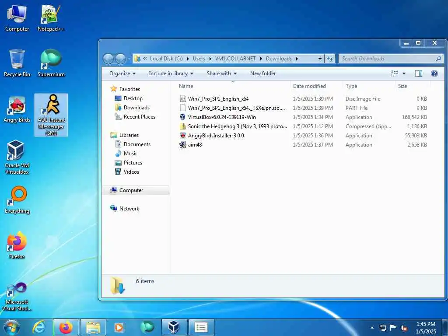Image resolution: width=448 pixels, height=336 pixels.
Task: Open the Windows Start menu orb
Action: pyautogui.click(x=12, y=327)
